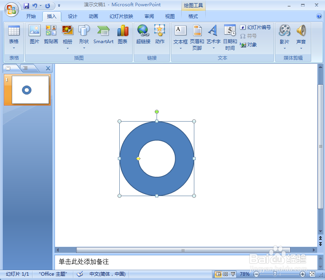
Task: Insert a 符号 symbol
Action: point(248,36)
